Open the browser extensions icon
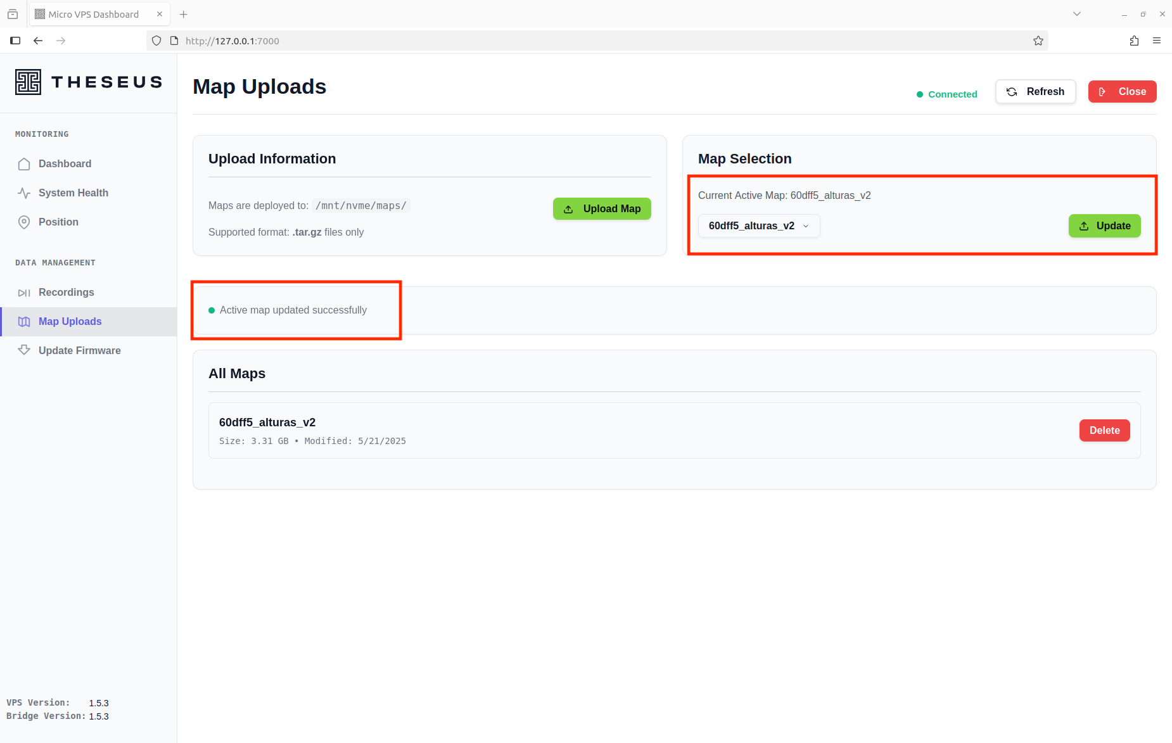Image resolution: width=1172 pixels, height=743 pixels. point(1134,41)
